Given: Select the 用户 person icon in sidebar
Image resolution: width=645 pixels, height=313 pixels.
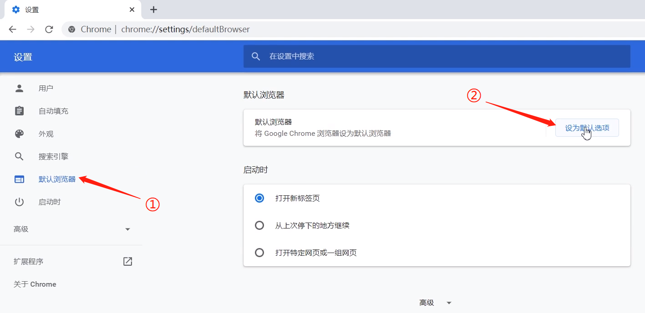Looking at the screenshot, I should [x=19, y=88].
